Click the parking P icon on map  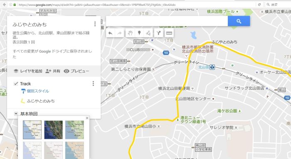(268, 97)
